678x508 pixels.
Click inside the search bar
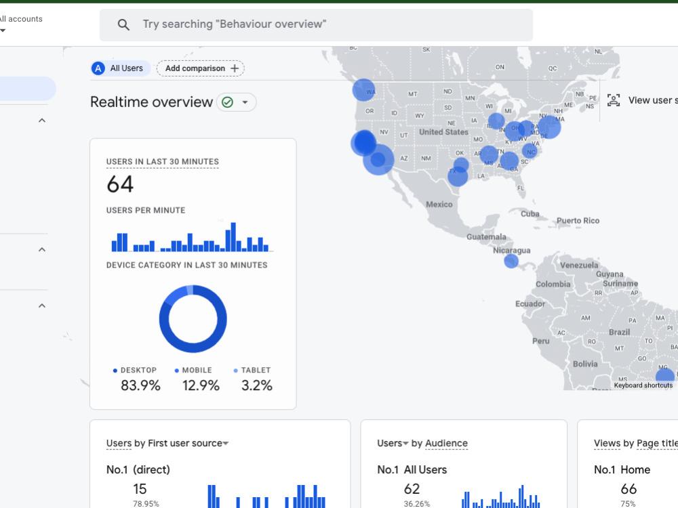pyautogui.click(x=315, y=24)
